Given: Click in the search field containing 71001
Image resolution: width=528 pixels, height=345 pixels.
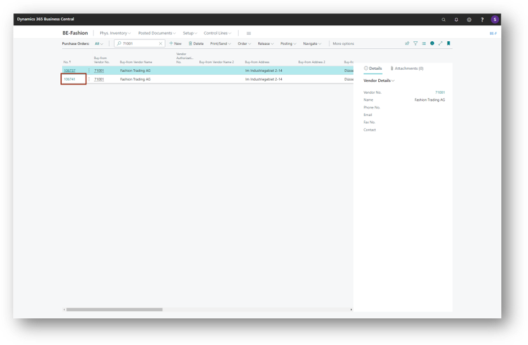Looking at the screenshot, I should (x=140, y=43).
